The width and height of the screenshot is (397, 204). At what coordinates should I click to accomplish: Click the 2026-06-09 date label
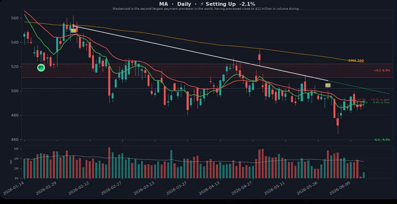point(340,188)
